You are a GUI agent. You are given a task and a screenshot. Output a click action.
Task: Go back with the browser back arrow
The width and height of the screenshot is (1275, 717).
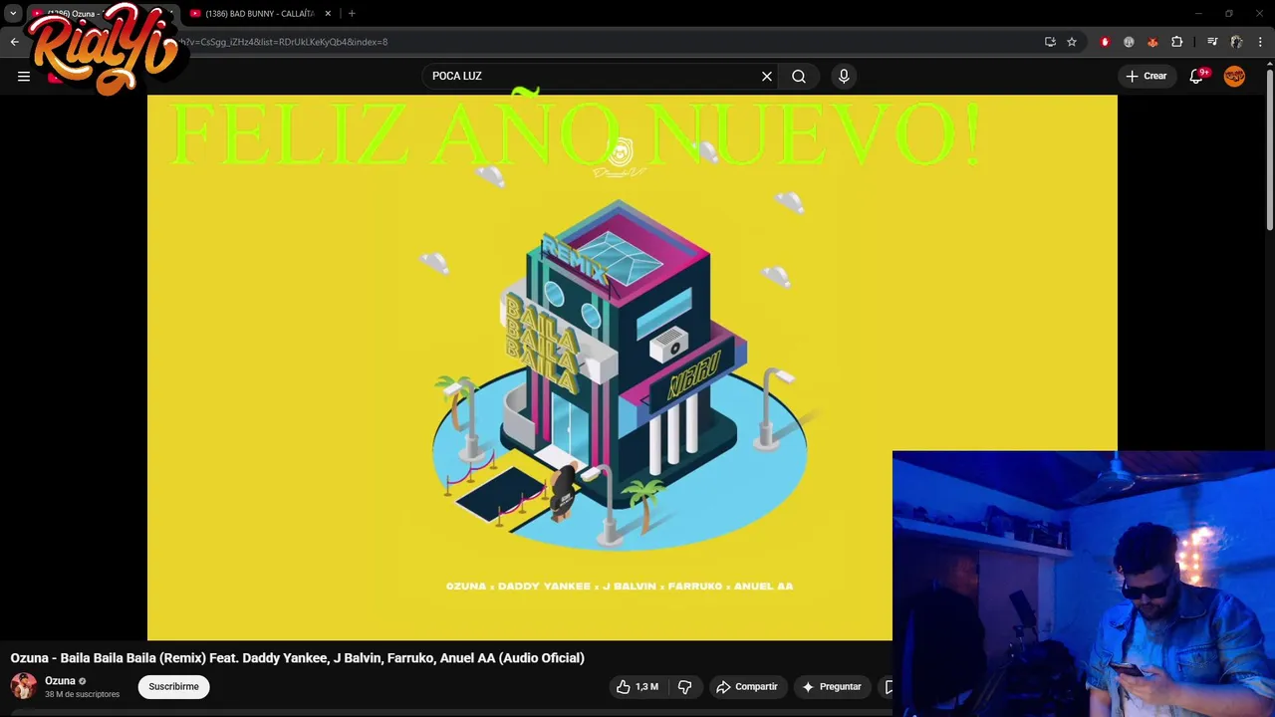(14, 42)
